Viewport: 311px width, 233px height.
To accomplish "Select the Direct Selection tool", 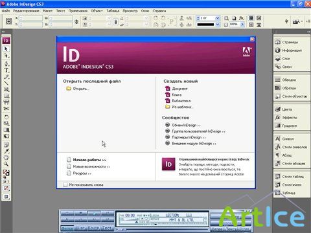I will (6, 56).
